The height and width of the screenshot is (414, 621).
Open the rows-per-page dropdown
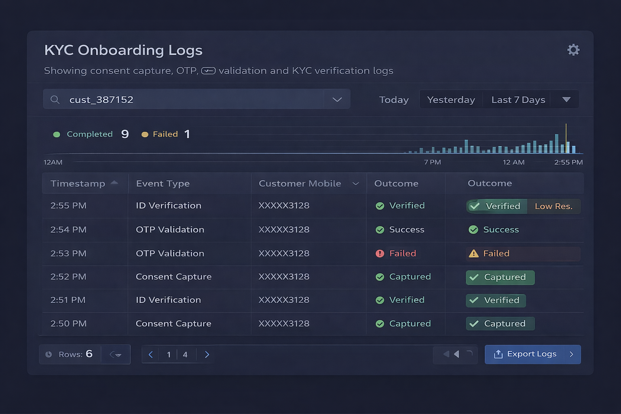point(116,355)
